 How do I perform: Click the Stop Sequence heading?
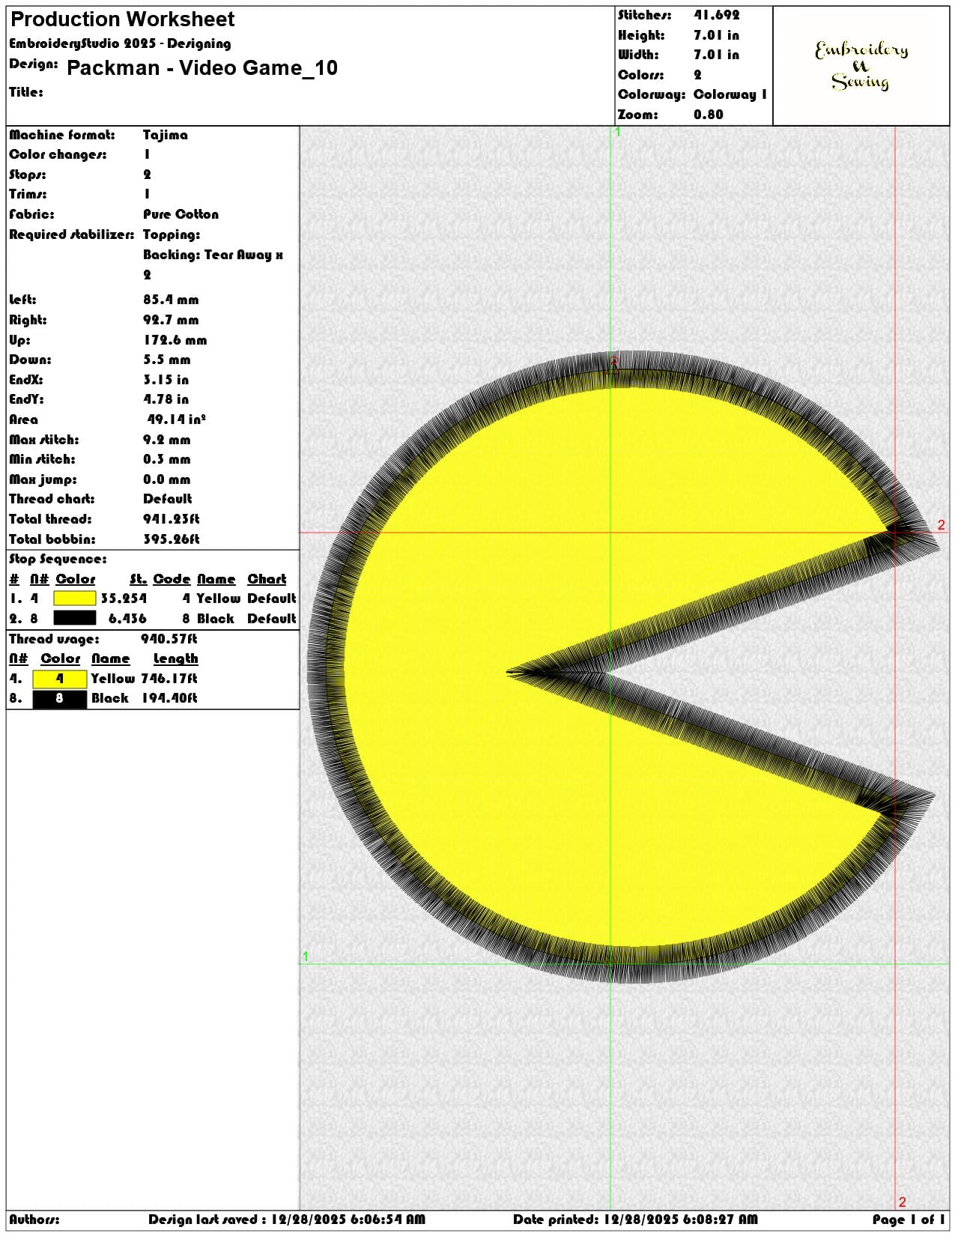click(x=58, y=559)
